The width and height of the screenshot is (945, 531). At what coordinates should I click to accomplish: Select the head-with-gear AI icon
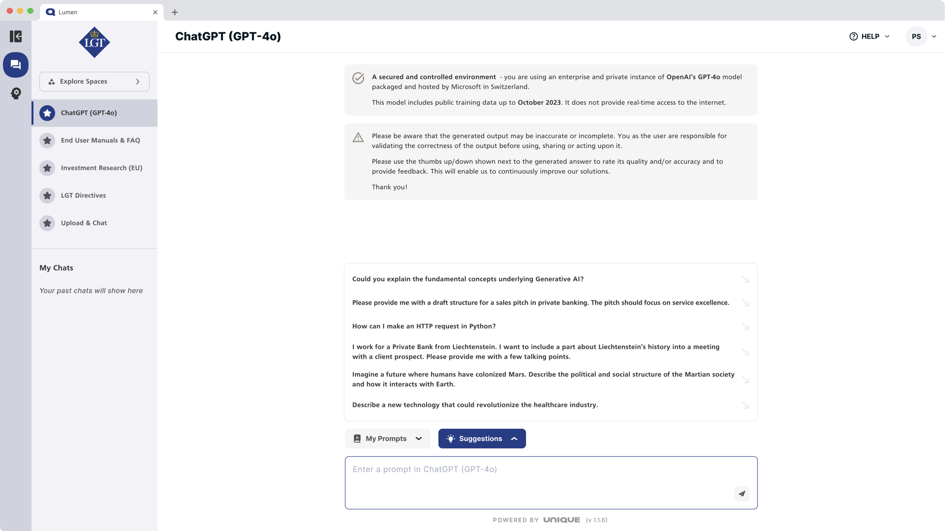pyautogui.click(x=16, y=93)
